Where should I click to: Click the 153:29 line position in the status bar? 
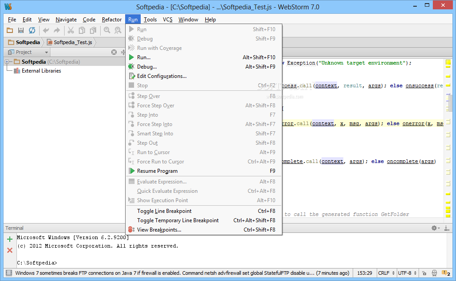(x=365, y=273)
